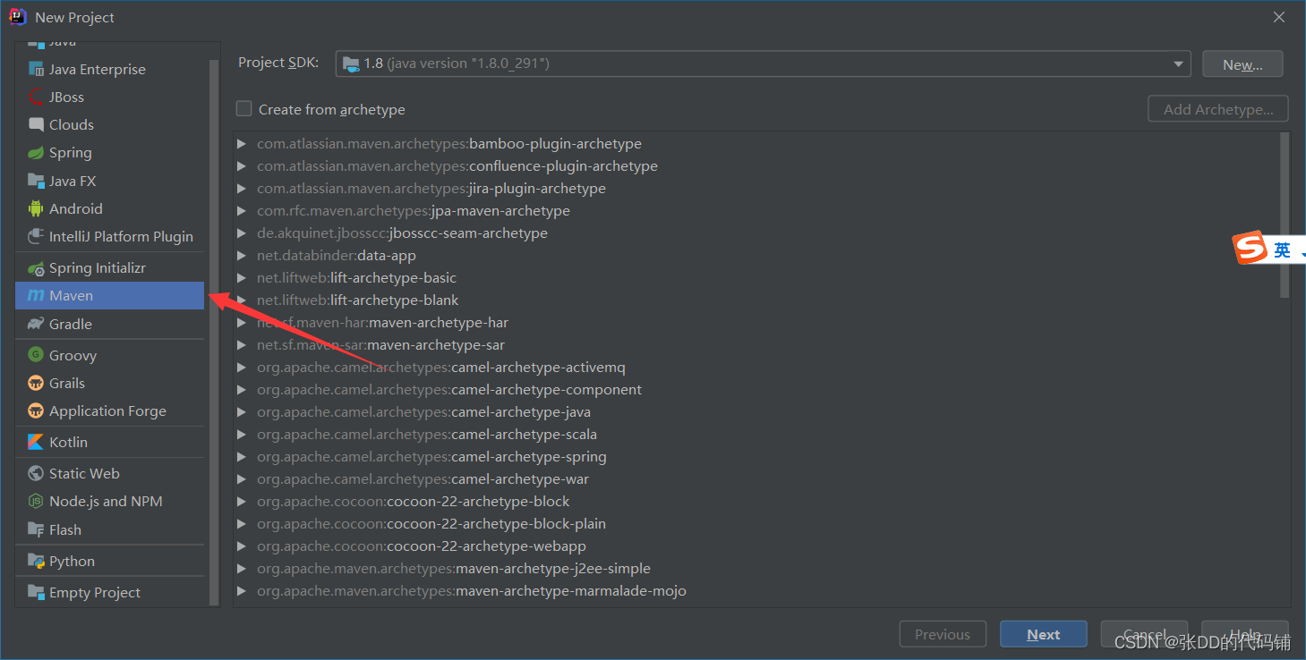Expand bamboo-plugin-archetype node

point(241,143)
